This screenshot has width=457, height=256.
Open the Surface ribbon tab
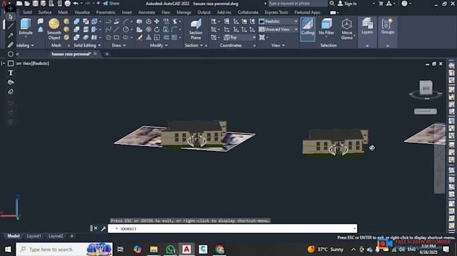pyautogui.click(x=45, y=13)
